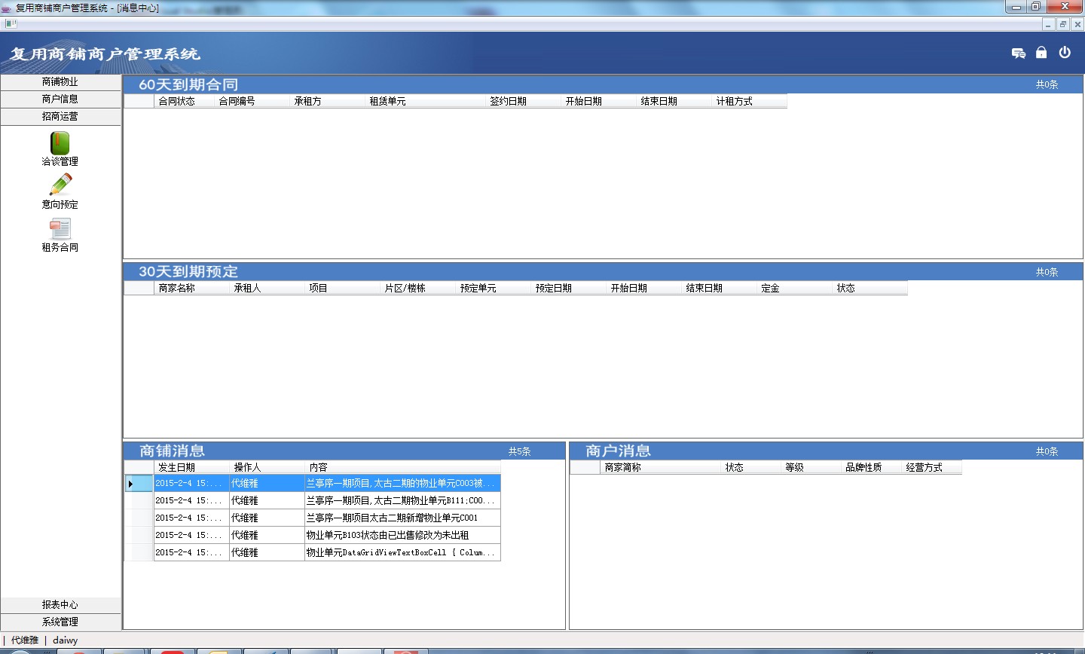Restore the inner child window
The image size is (1085, 654).
[x=1062, y=24]
